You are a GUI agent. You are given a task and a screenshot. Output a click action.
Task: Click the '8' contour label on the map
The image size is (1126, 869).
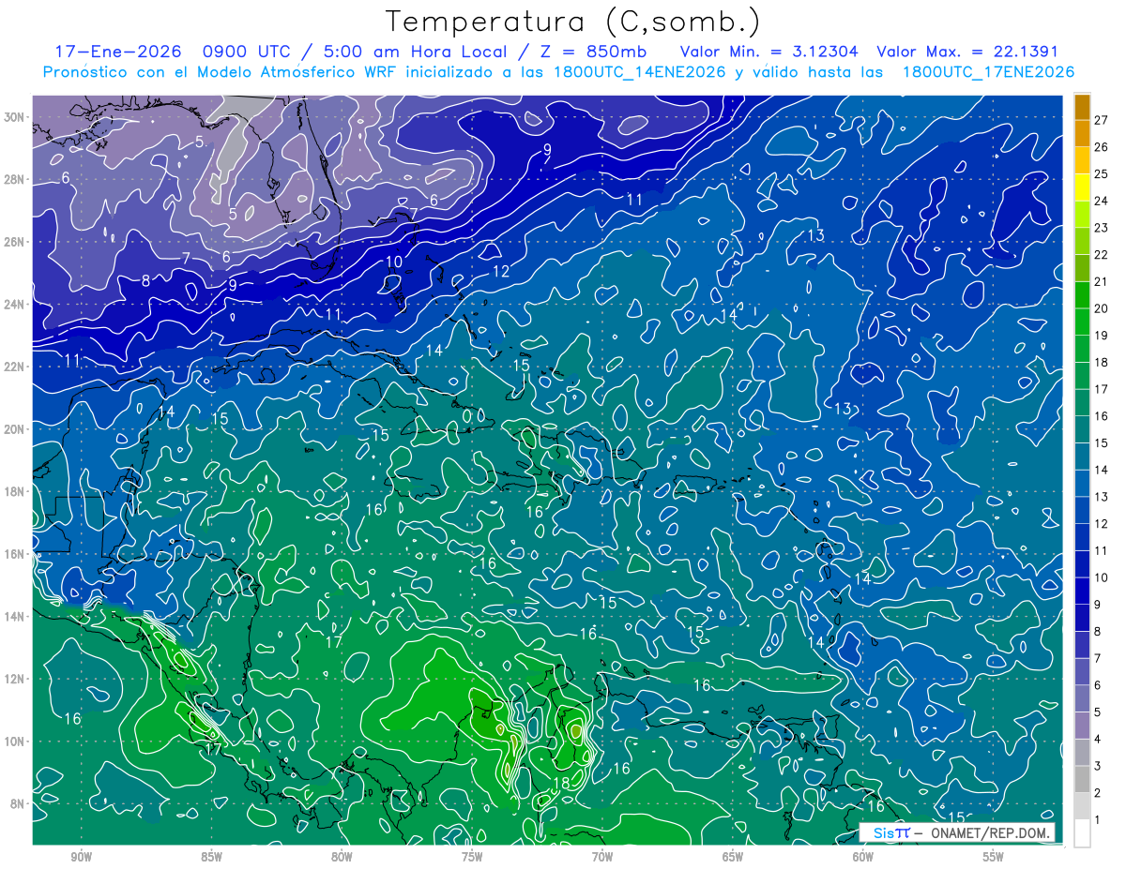145,280
